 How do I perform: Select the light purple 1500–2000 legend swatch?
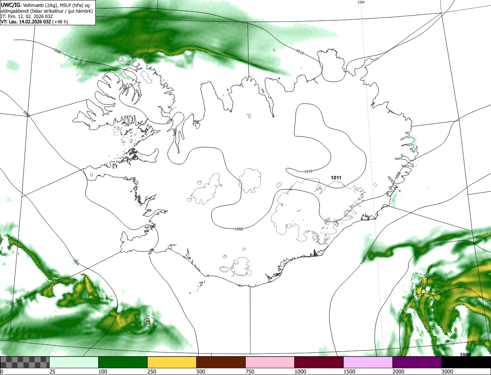[x=368, y=362]
